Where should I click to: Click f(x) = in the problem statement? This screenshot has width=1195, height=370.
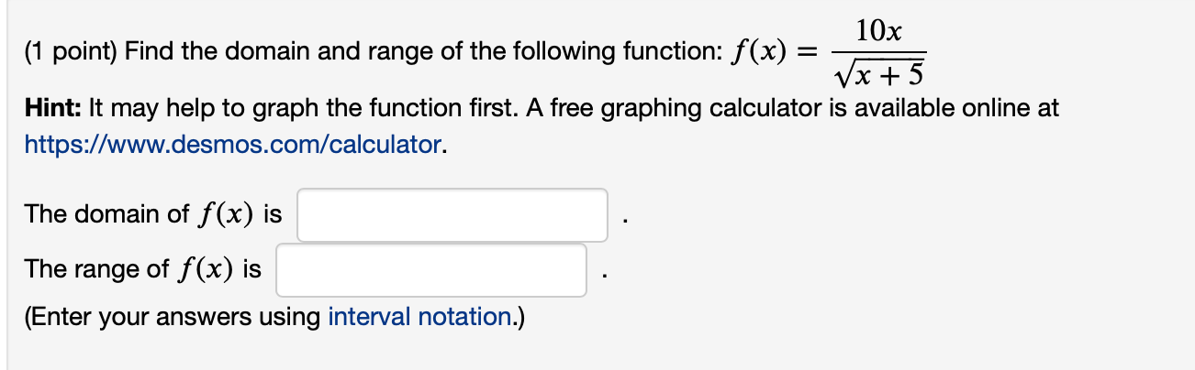(x=772, y=51)
